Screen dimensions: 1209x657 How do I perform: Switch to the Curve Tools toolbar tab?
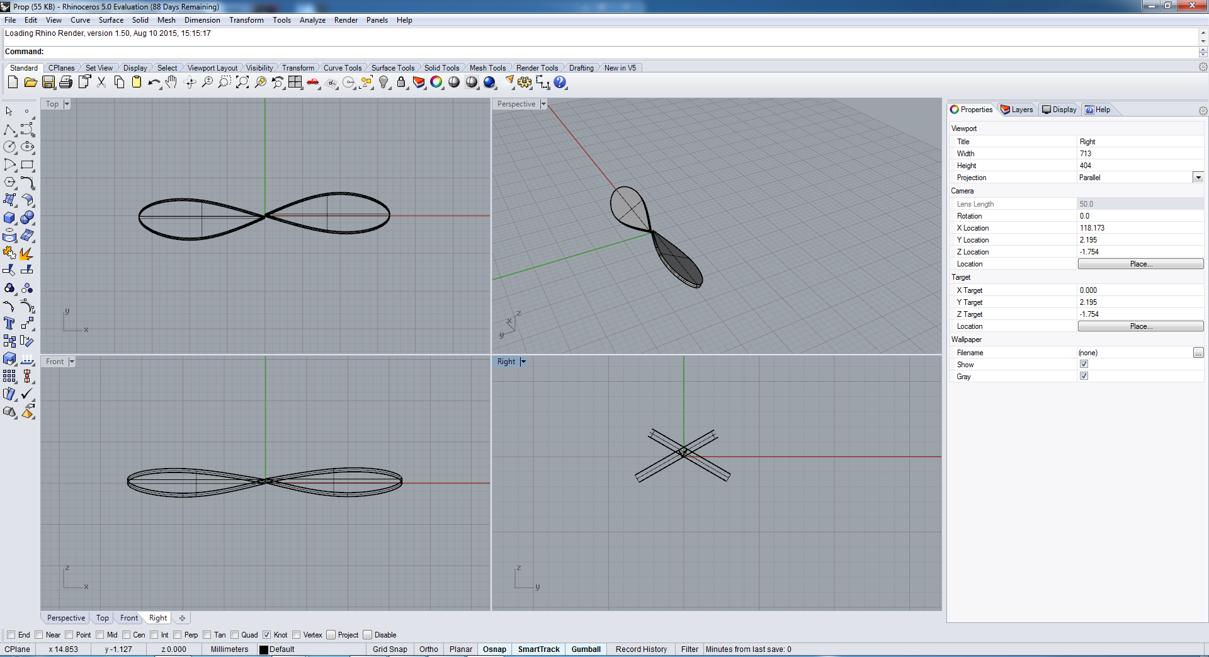(342, 68)
